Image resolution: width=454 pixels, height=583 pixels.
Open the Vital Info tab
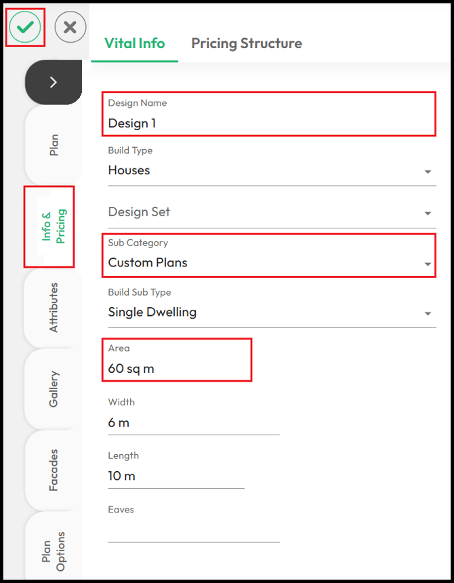click(134, 43)
